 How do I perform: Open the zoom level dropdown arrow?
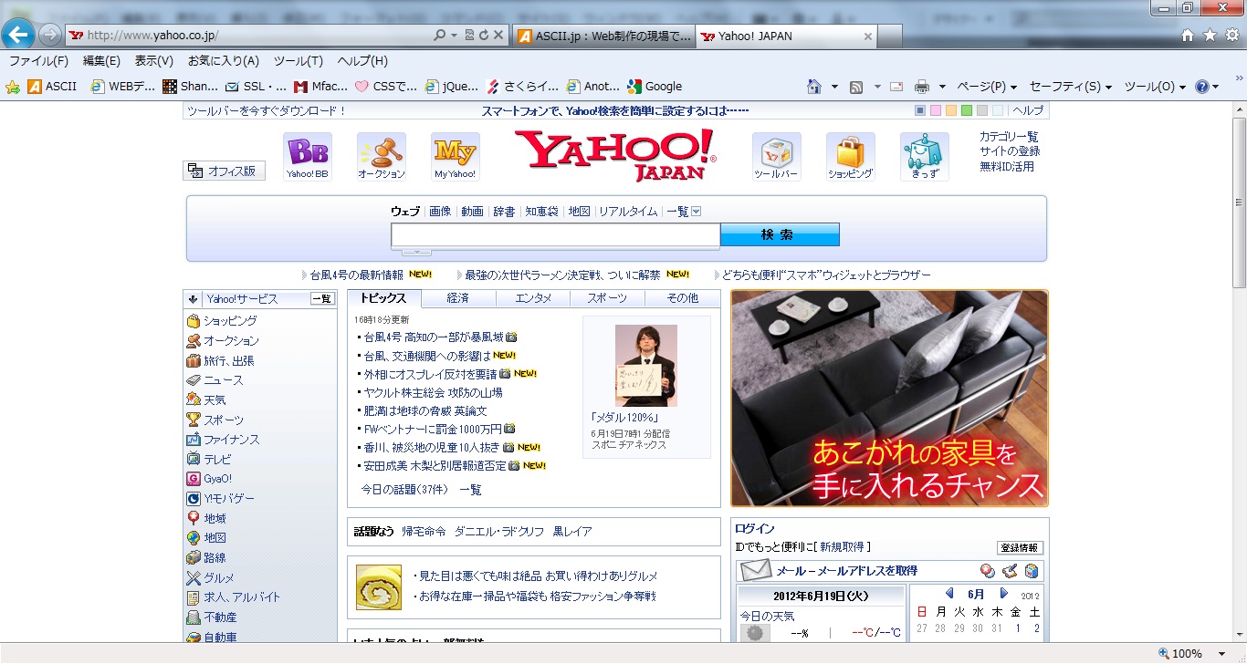pos(1222,654)
